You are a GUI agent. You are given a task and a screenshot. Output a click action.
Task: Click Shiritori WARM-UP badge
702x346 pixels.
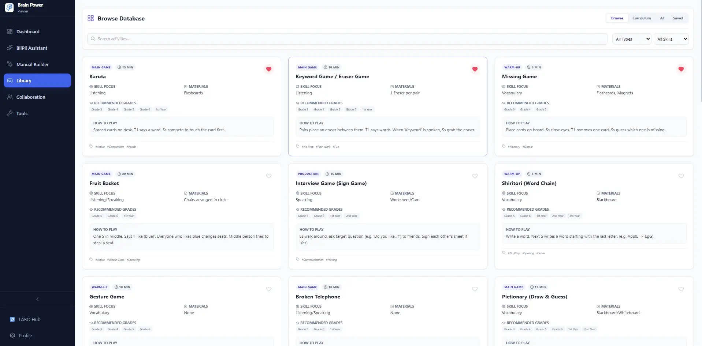512,174
